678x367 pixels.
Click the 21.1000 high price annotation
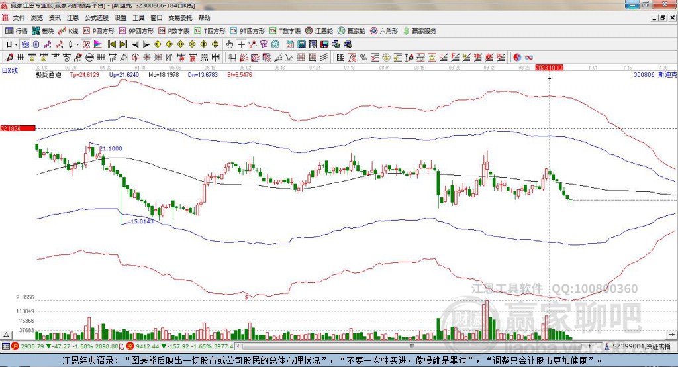[x=111, y=148]
